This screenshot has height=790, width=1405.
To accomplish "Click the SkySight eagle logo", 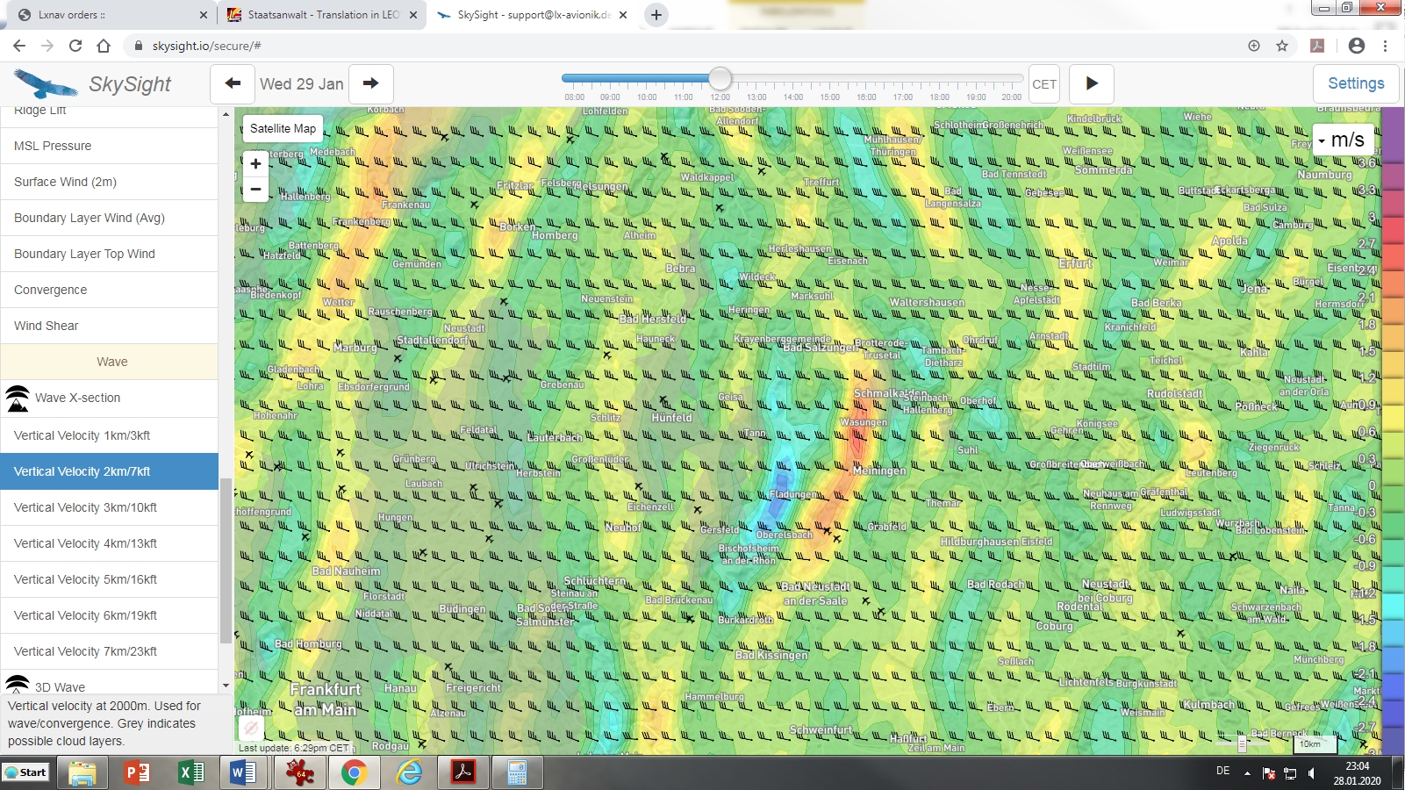I will [46, 84].
